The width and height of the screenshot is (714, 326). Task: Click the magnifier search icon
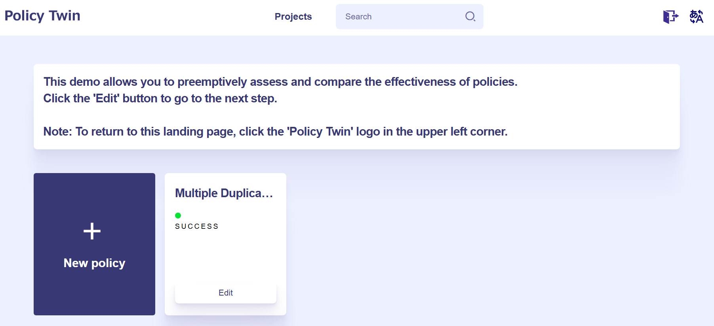pyautogui.click(x=470, y=16)
